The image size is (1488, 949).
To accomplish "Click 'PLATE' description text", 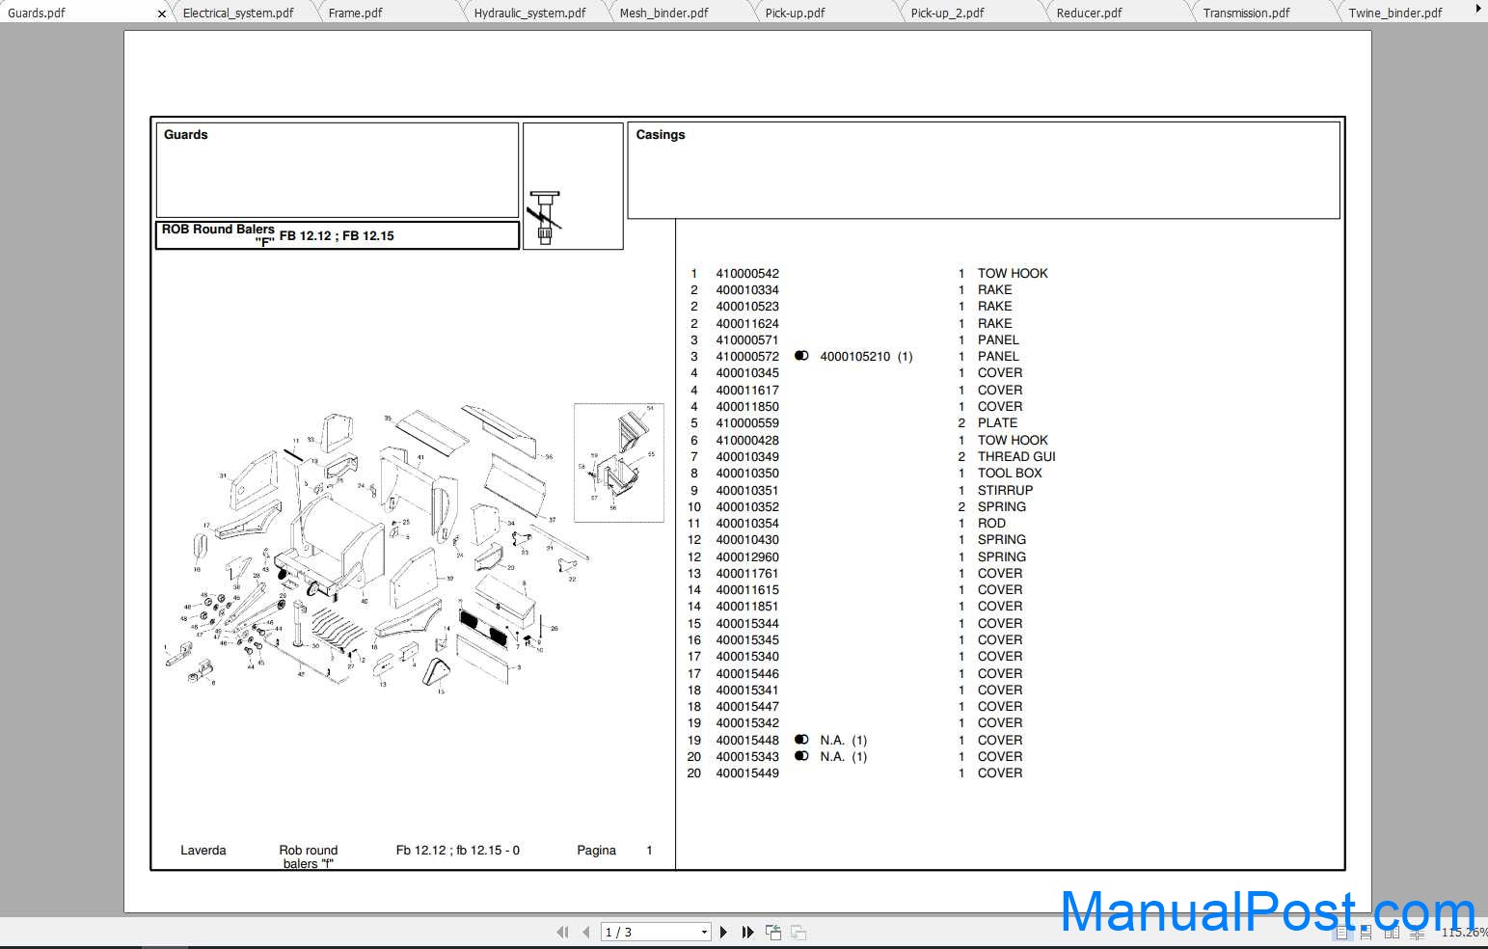I will coord(997,423).
